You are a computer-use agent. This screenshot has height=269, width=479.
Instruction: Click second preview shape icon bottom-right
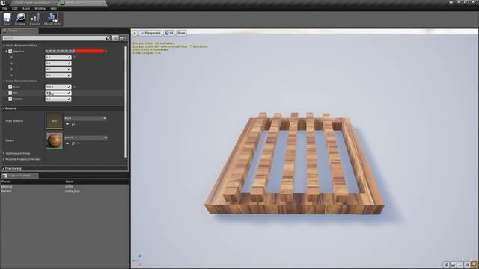point(454,264)
